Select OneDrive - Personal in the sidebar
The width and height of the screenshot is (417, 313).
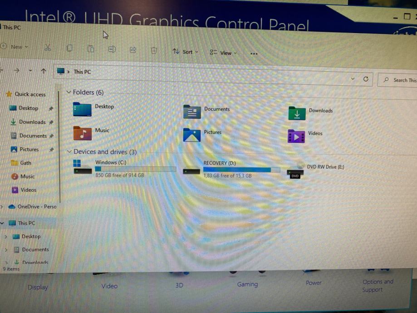tap(33, 207)
